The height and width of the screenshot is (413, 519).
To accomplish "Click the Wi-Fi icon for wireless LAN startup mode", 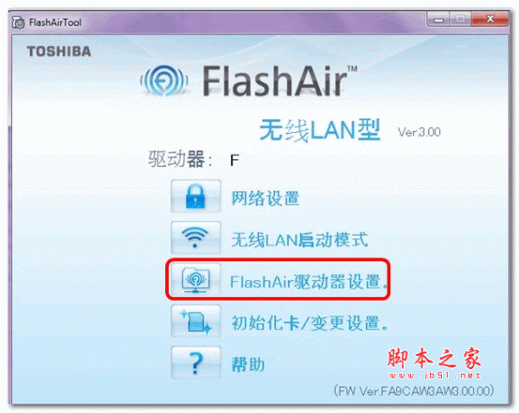I will pos(195,238).
